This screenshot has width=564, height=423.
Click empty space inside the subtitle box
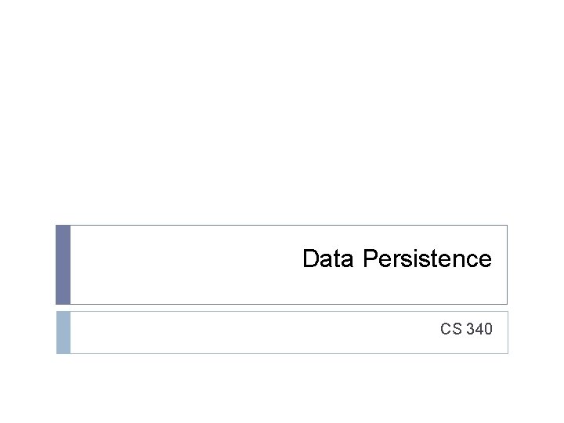[x=235, y=332]
